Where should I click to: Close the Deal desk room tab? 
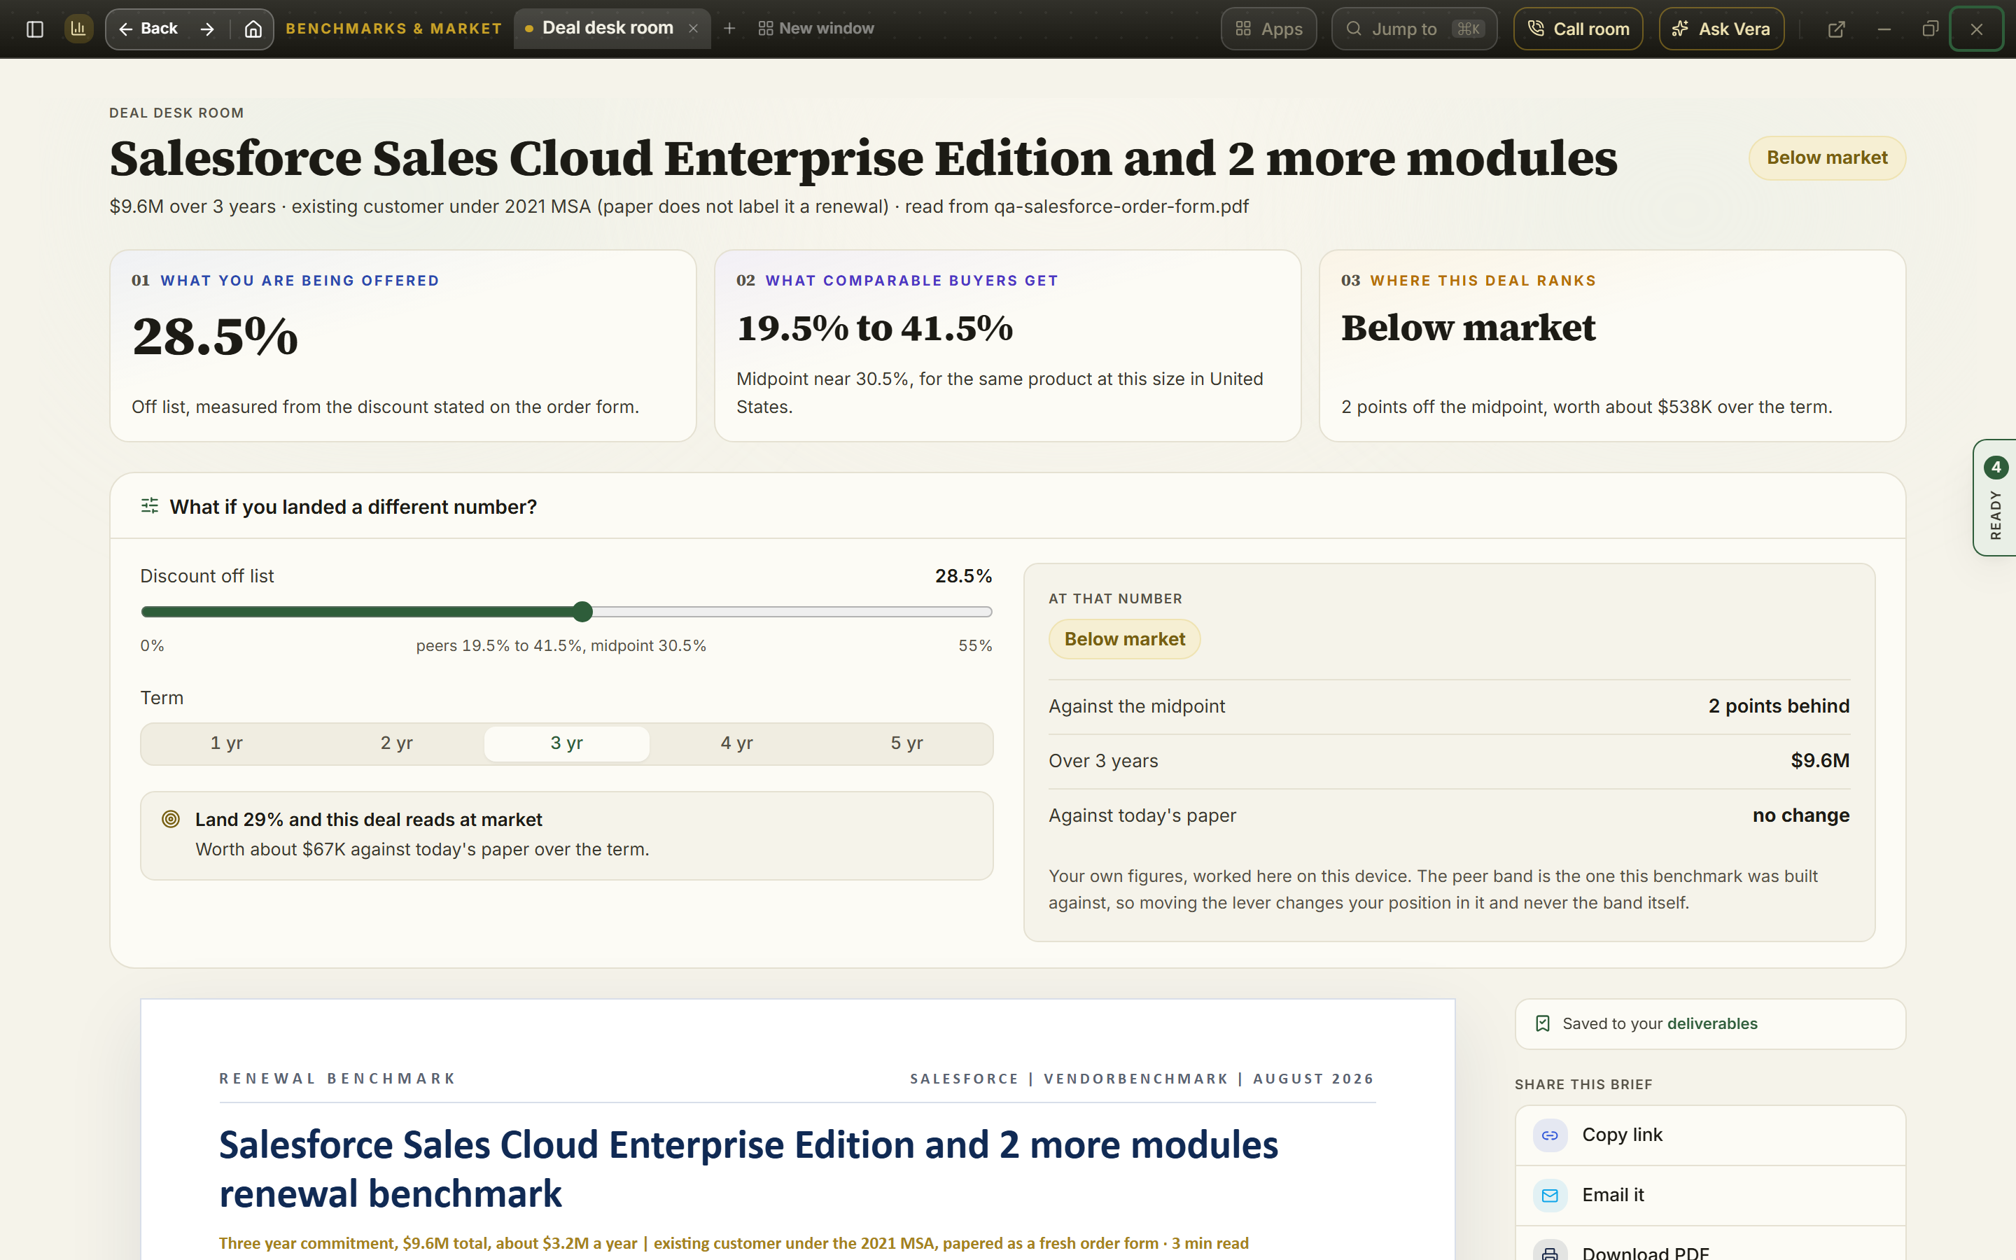click(x=693, y=29)
